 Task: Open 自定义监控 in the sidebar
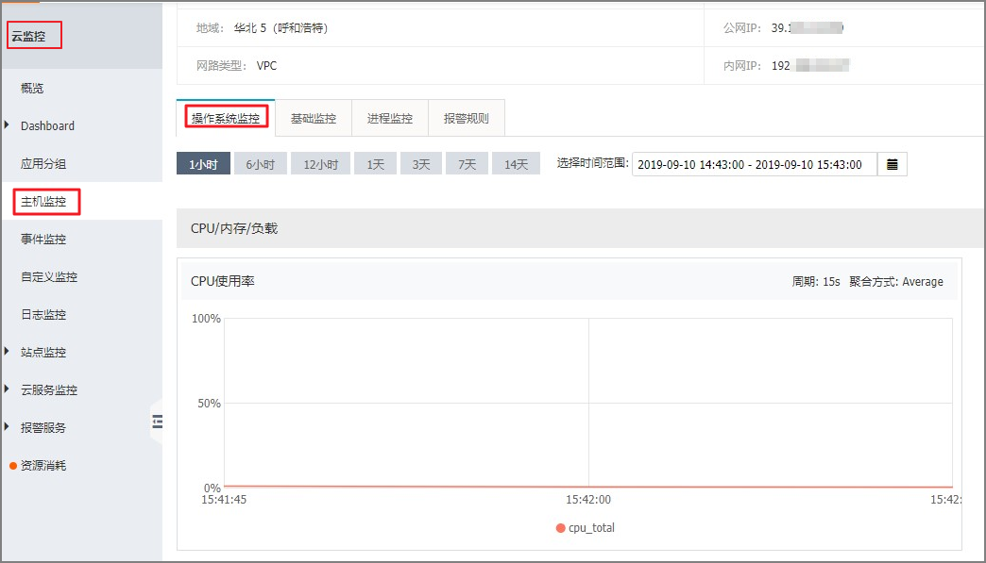(x=48, y=277)
